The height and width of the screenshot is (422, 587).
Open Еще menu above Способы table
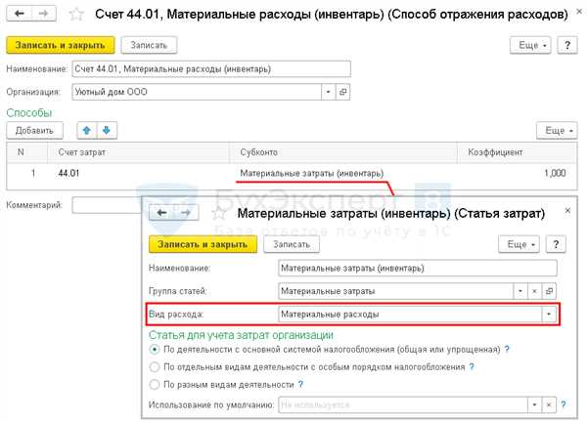(x=557, y=131)
